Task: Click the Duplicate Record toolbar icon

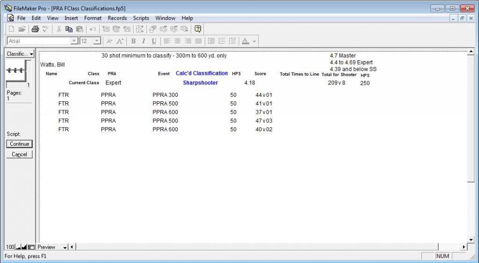Action: 116,29
